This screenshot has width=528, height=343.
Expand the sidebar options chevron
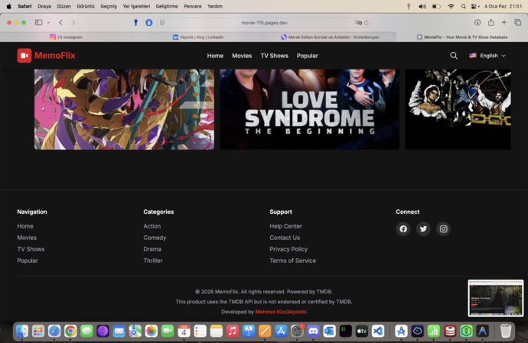[x=48, y=22]
